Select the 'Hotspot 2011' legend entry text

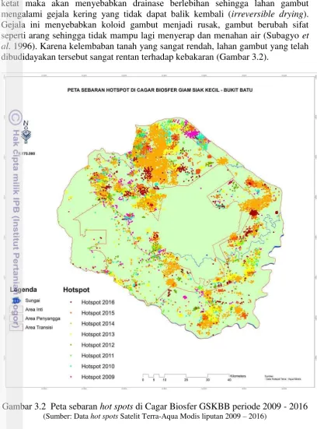coord(97,356)
